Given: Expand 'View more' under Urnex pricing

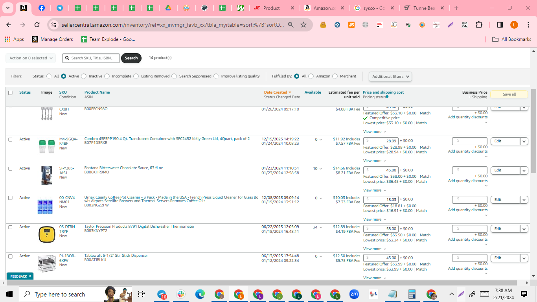Looking at the screenshot, I should coord(375,219).
